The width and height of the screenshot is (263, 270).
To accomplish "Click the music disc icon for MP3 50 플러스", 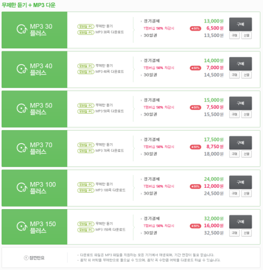I will [22, 108].
